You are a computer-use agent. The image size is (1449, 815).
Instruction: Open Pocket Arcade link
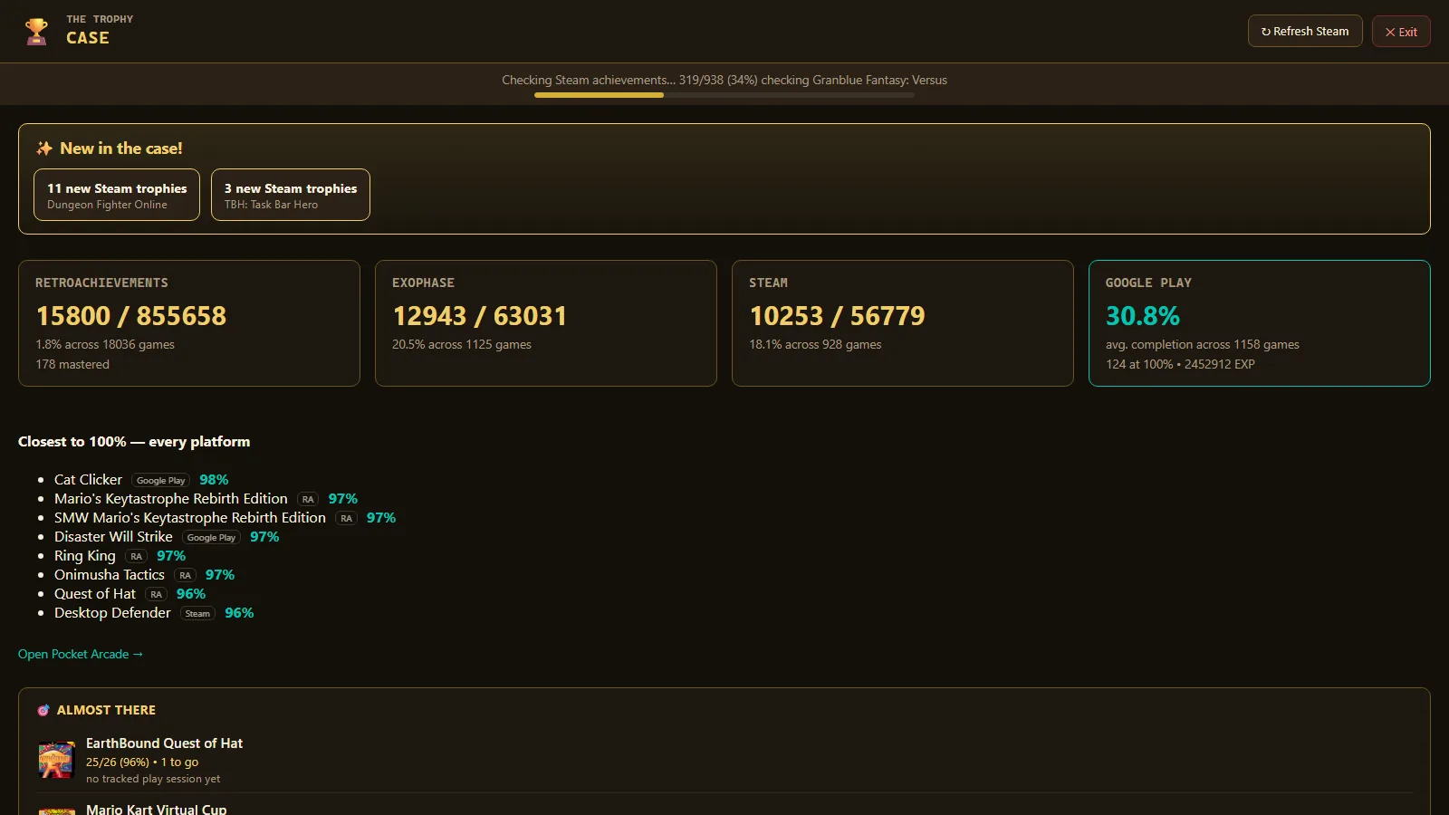click(x=81, y=654)
